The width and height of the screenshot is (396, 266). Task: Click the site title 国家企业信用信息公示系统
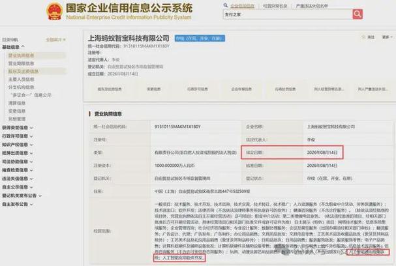click(x=129, y=8)
